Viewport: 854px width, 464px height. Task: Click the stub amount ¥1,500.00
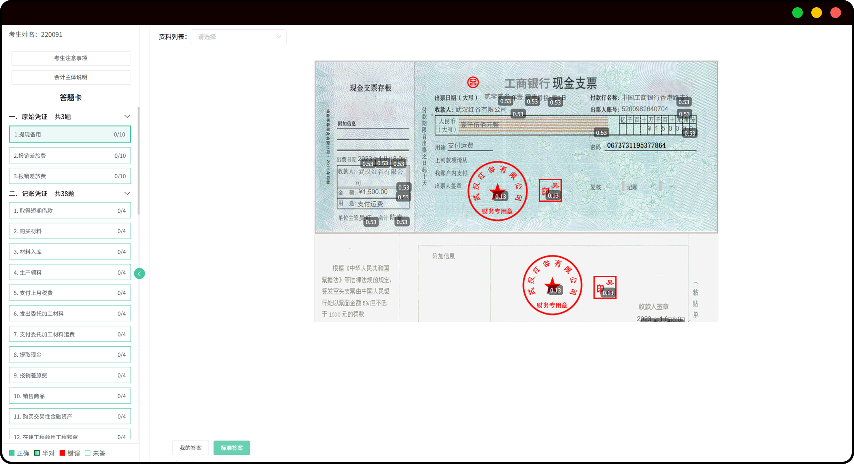[373, 192]
